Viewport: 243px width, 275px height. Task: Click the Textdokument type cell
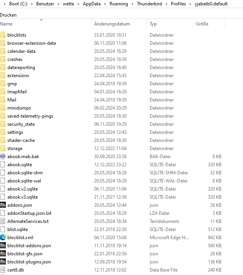click(x=164, y=221)
